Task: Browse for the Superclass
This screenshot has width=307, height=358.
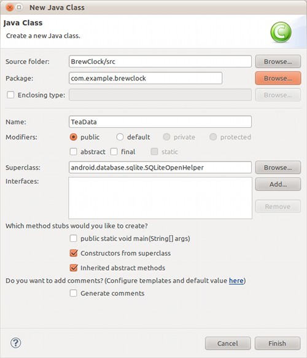Action: (x=278, y=168)
